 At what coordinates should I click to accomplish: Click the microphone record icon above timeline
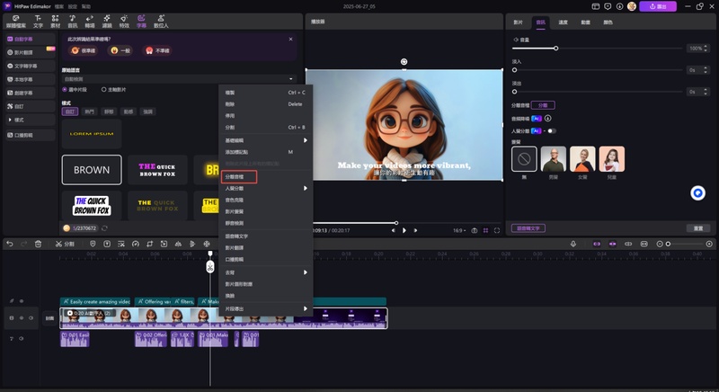573,244
